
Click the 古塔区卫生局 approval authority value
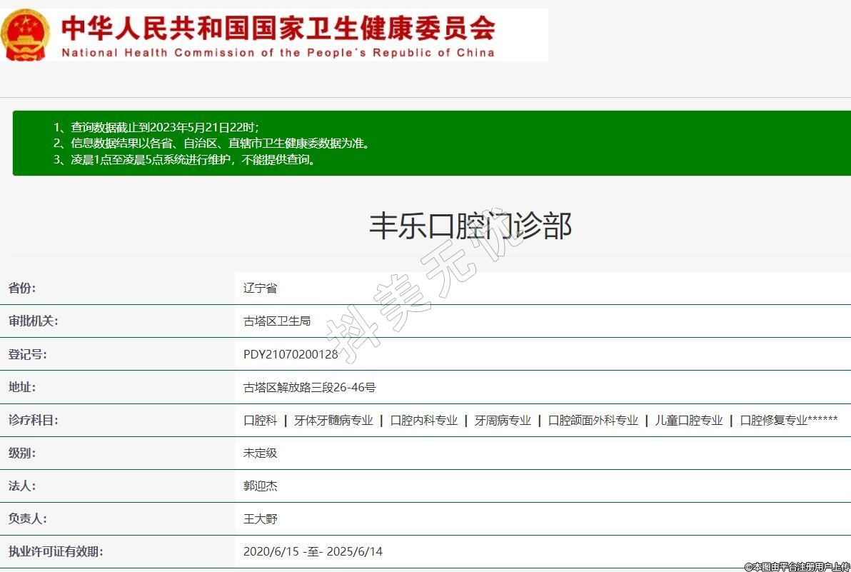277,321
